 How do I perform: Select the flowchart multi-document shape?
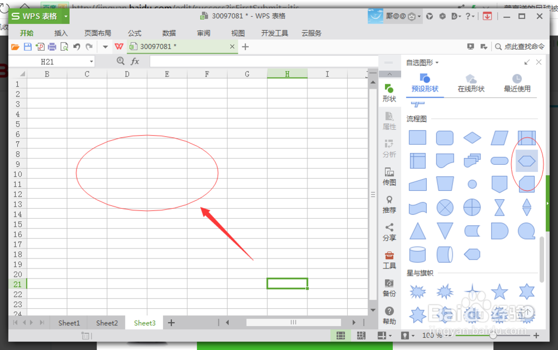472,161
